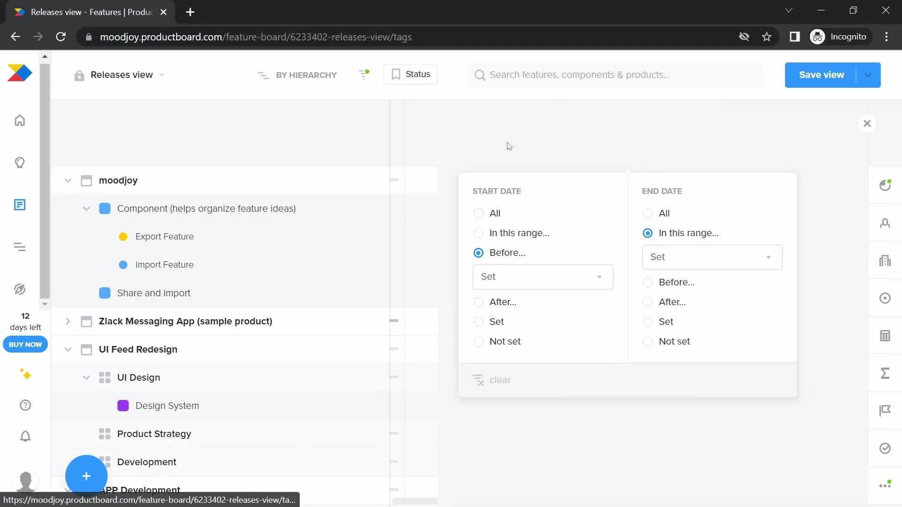Image resolution: width=902 pixels, height=507 pixels.
Task: Click the blue add plus button
Action: click(86, 476)
